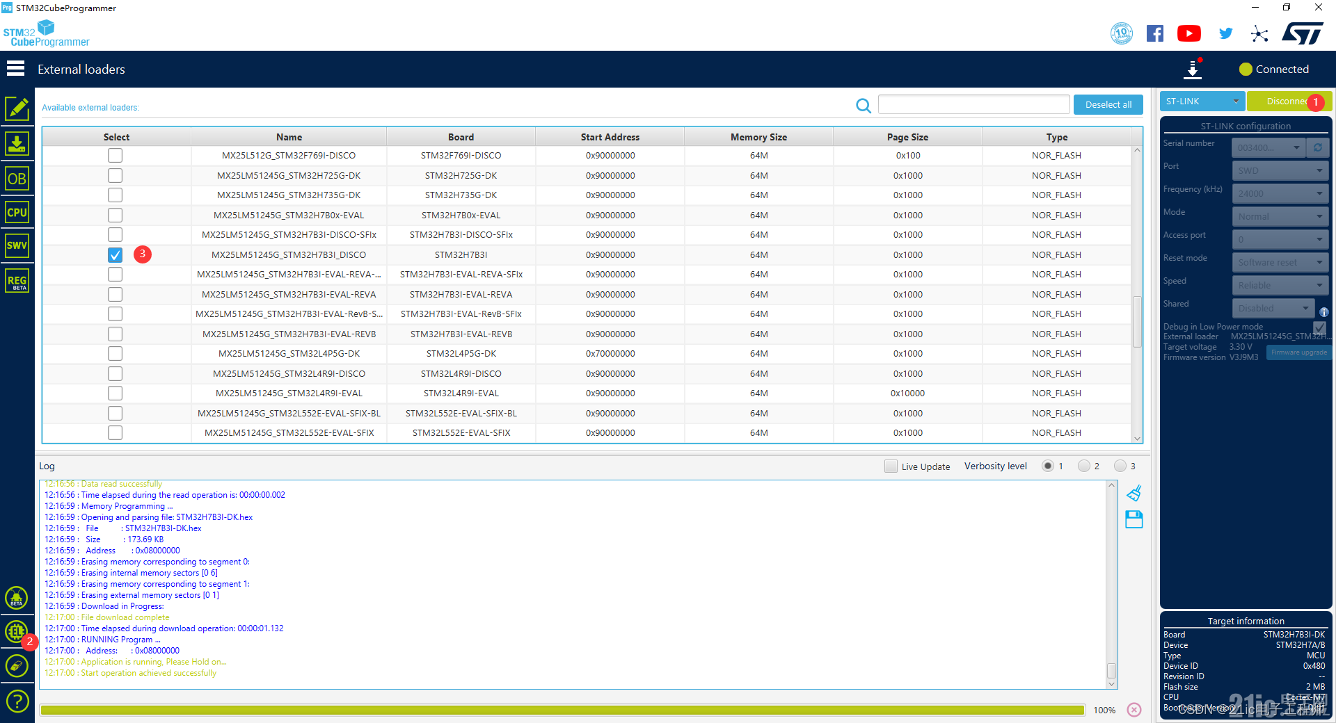Click the 10th anniversary badge icon

tap(1122, 33)
